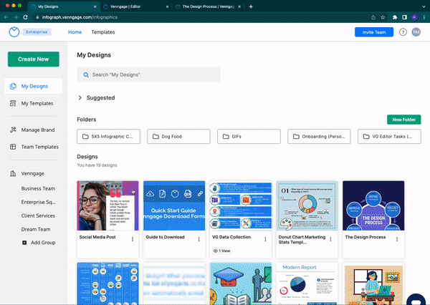Open the browser tab list chevron
The height and width of the screenshot is (305, 430).
[x=424, y=6]
